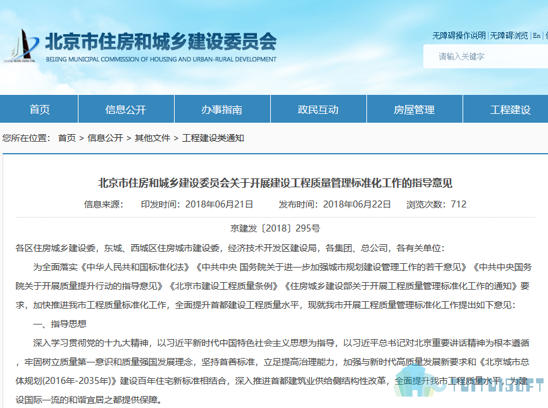Open the 办事指南 navigation tab

[x=222, y=109]
